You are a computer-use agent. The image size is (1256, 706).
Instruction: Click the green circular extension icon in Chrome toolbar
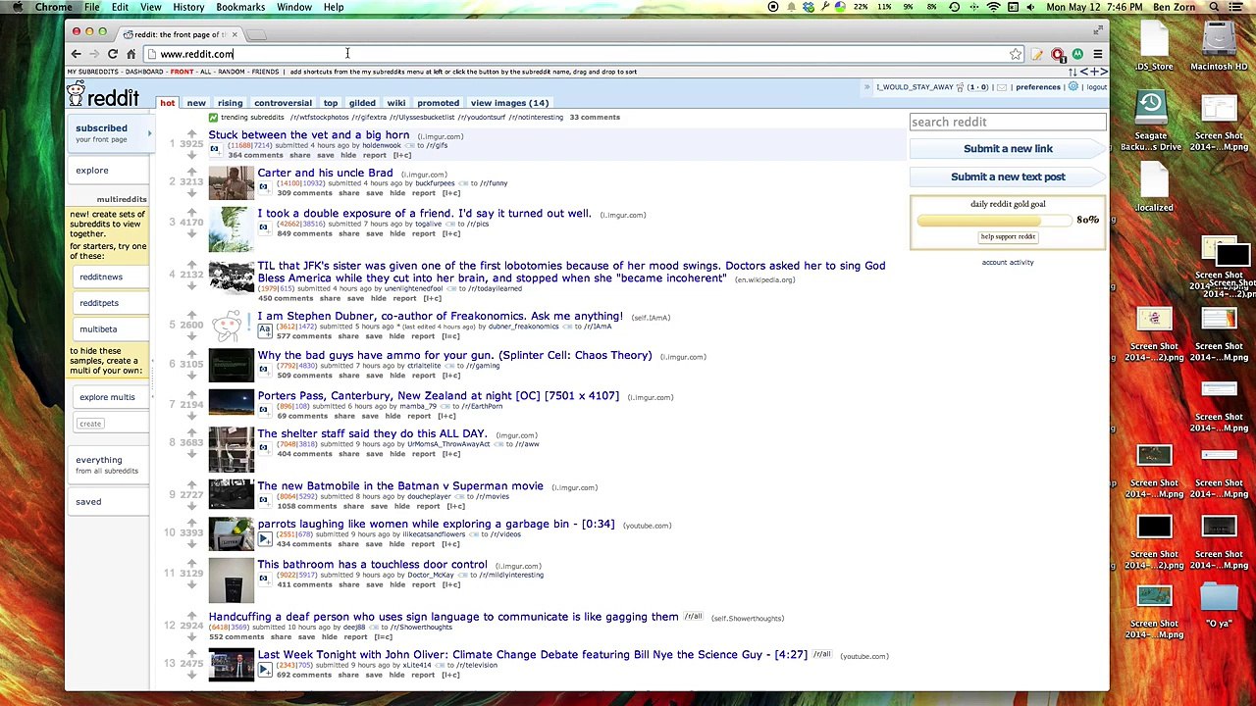1077,54
